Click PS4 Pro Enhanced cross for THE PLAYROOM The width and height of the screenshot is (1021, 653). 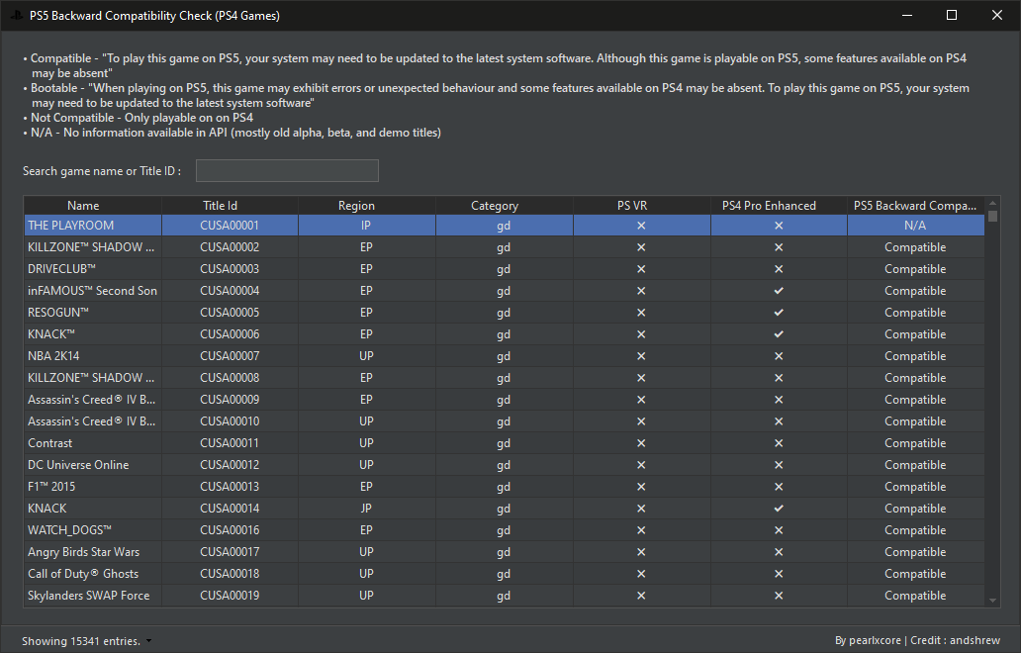click(x=779, y=226)
